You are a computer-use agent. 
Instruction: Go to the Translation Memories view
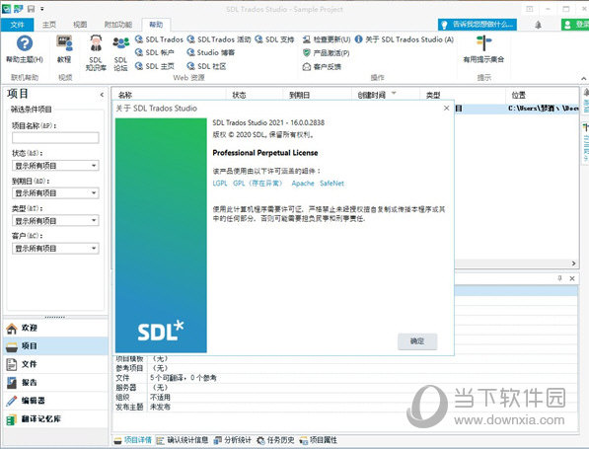pos(55,419)
